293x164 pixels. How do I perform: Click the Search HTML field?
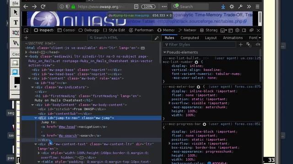point(119,38)
